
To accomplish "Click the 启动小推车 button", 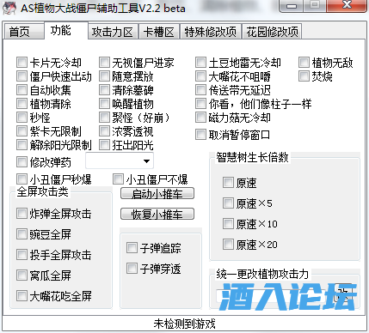I will [157, 194].
